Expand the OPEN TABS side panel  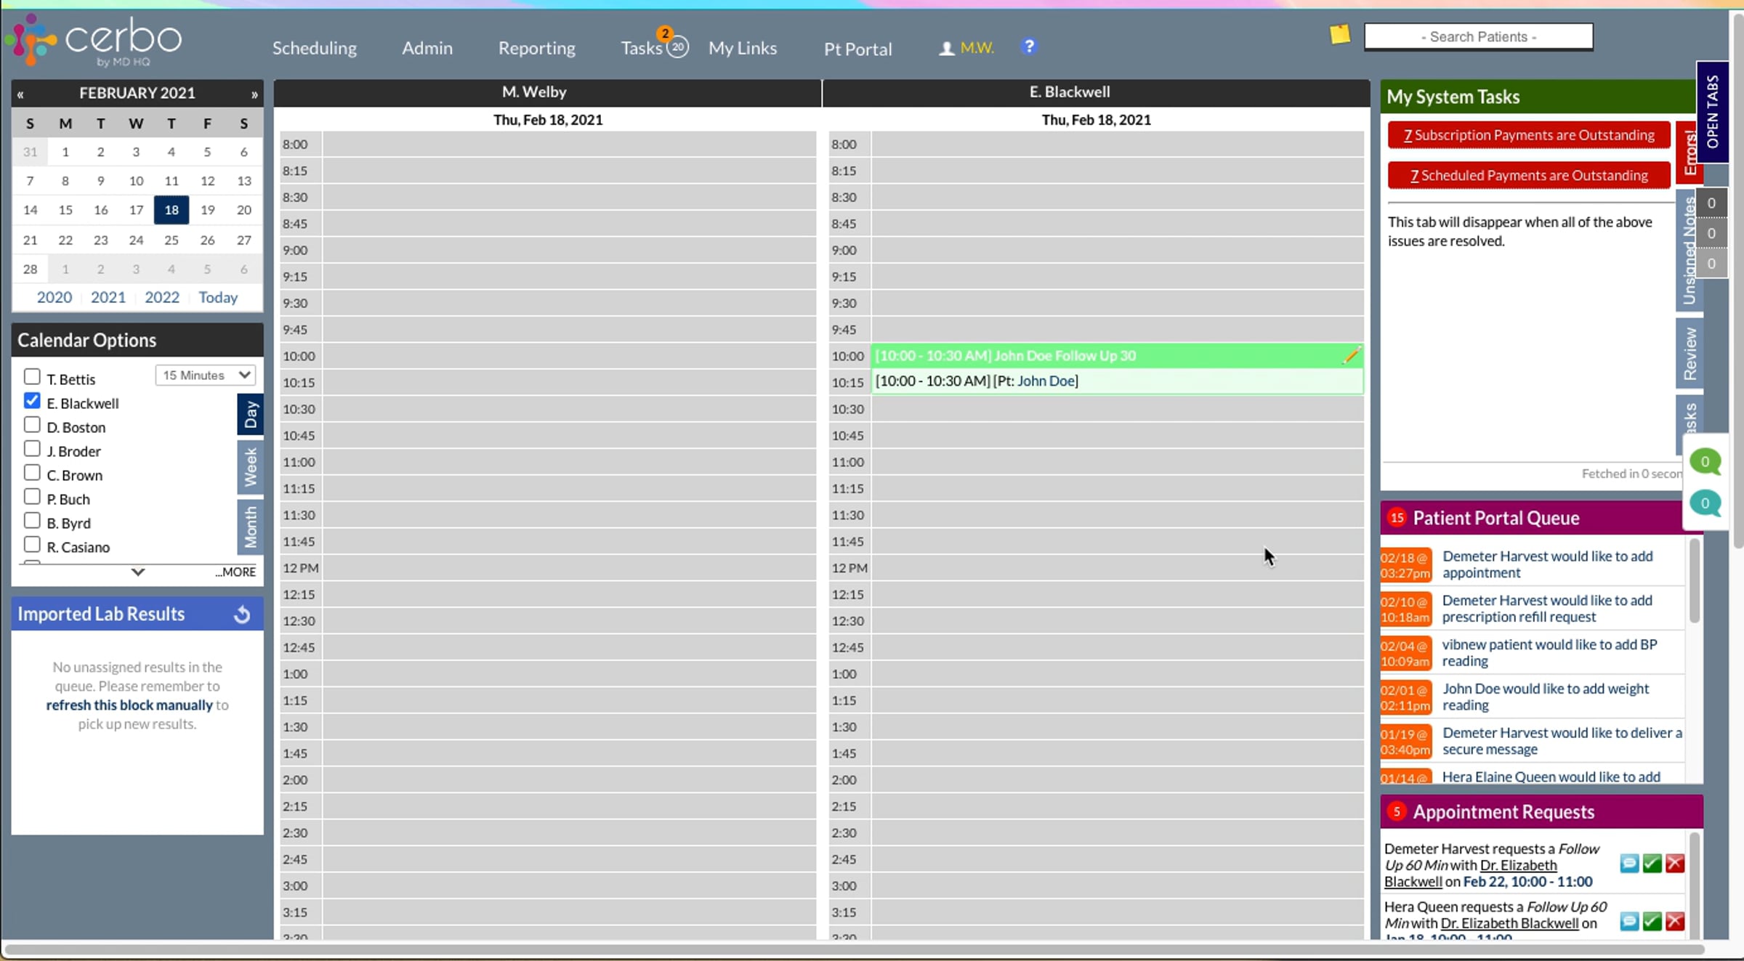pos(1712,112)
